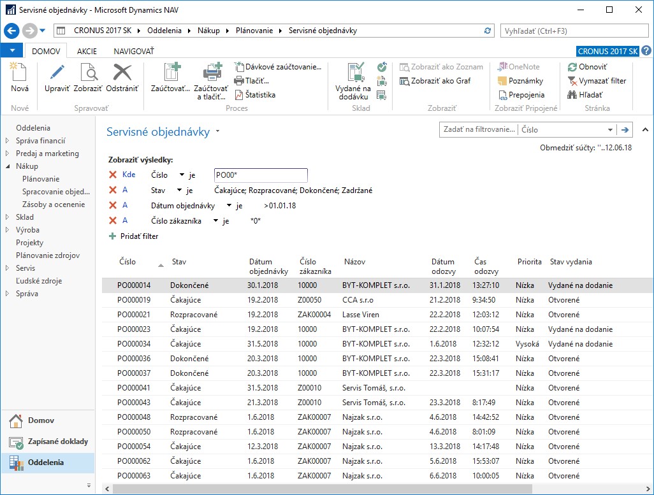Screen dimensions: 654x495
Task: Click the refresh icon in the address bar
Action: click(x=487, y=31)
